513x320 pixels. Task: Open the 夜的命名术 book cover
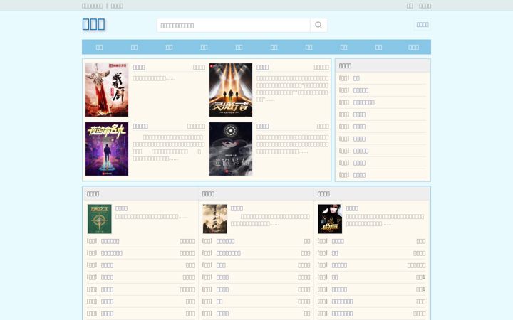click(107, 149)
